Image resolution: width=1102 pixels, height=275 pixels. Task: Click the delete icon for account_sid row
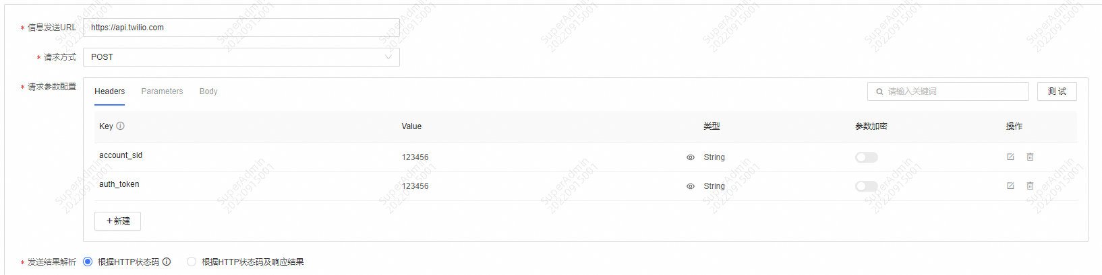pyautogui.click(x=1030, y=157)
